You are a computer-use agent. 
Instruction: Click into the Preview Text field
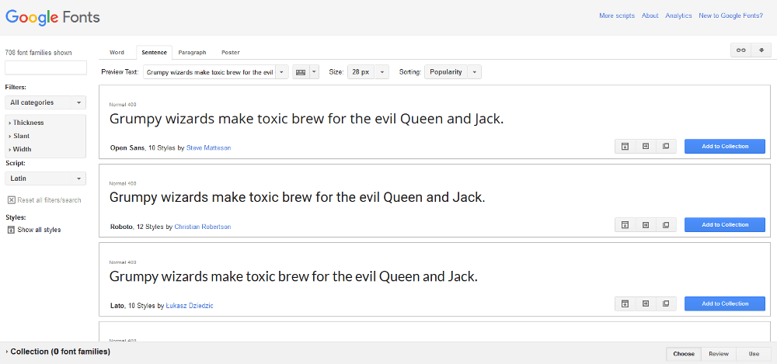pyautogui.click(x=209, y=72)
